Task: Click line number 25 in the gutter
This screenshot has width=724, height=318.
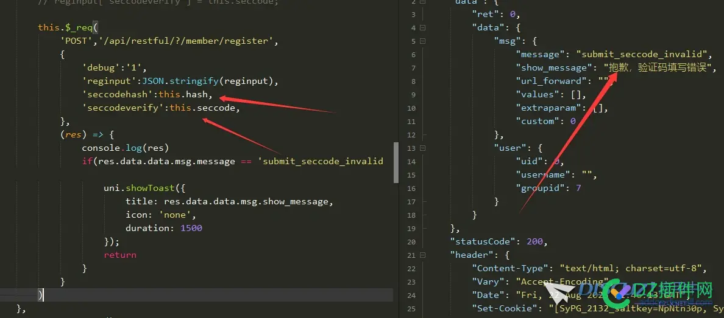Action: 411,308
